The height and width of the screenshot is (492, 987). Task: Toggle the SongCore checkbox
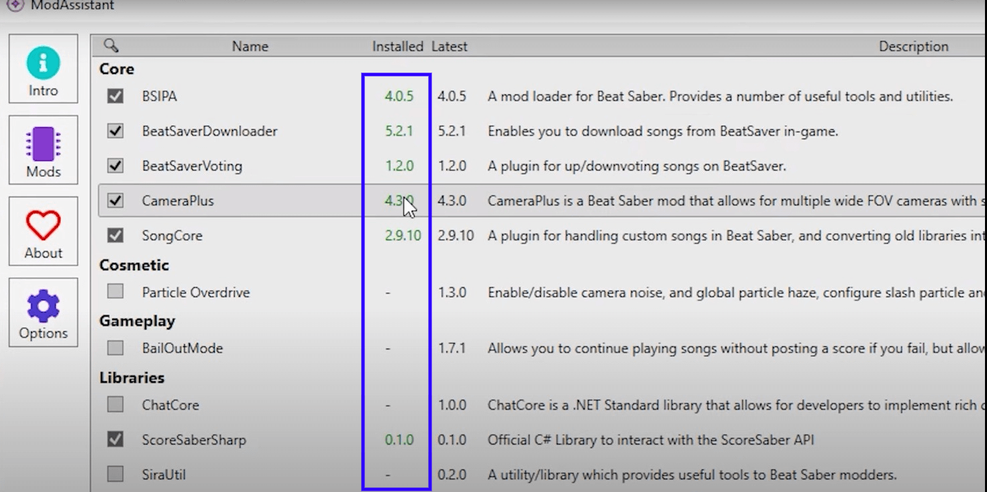[115, 236]
